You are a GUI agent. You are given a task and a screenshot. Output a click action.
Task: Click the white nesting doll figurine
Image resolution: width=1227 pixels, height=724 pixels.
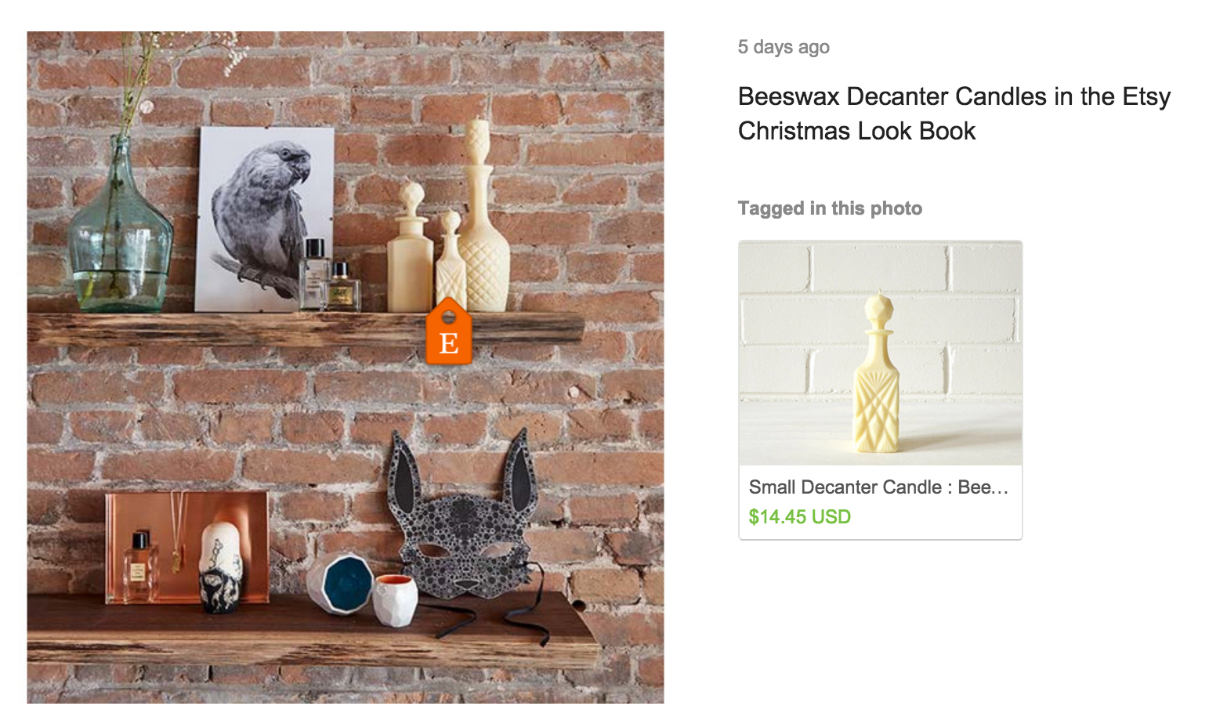pos(219,567)
